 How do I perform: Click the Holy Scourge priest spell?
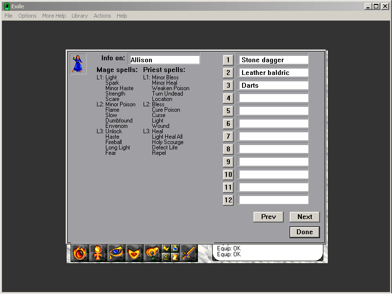pos(168,142)
